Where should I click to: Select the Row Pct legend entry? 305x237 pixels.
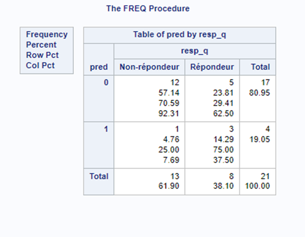(x=42, y=55)
